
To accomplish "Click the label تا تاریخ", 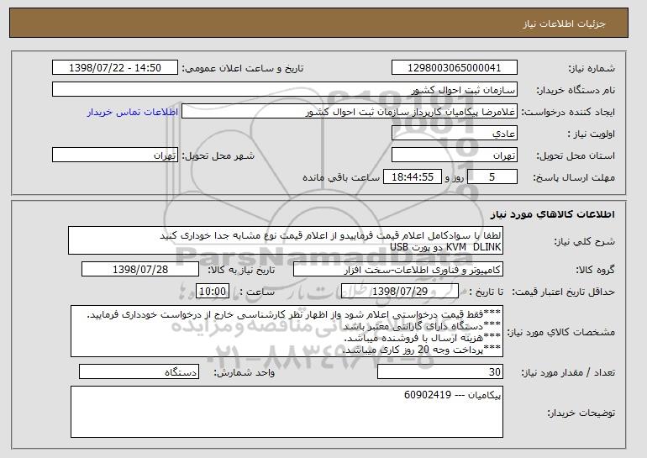I will (487, 292).
